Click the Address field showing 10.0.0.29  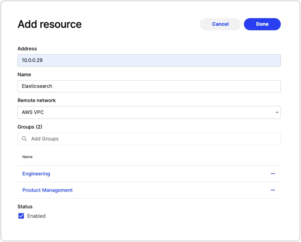[x=149, y=60]
